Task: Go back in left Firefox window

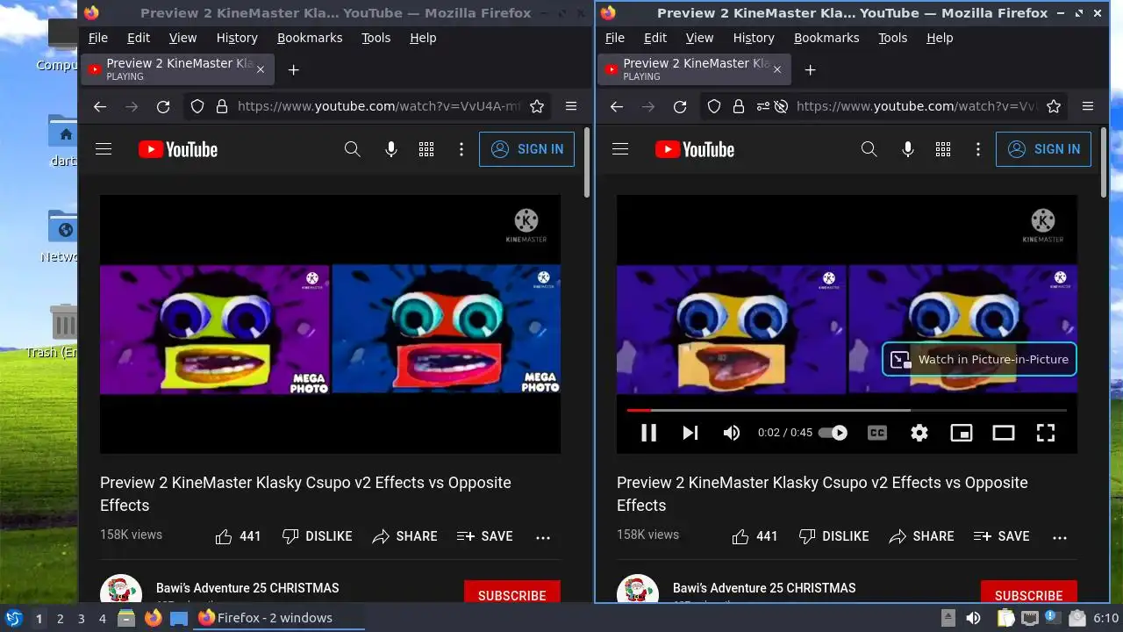Action: (100, 106)
